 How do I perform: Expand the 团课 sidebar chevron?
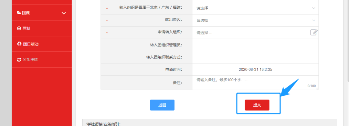tap(64, 13)
